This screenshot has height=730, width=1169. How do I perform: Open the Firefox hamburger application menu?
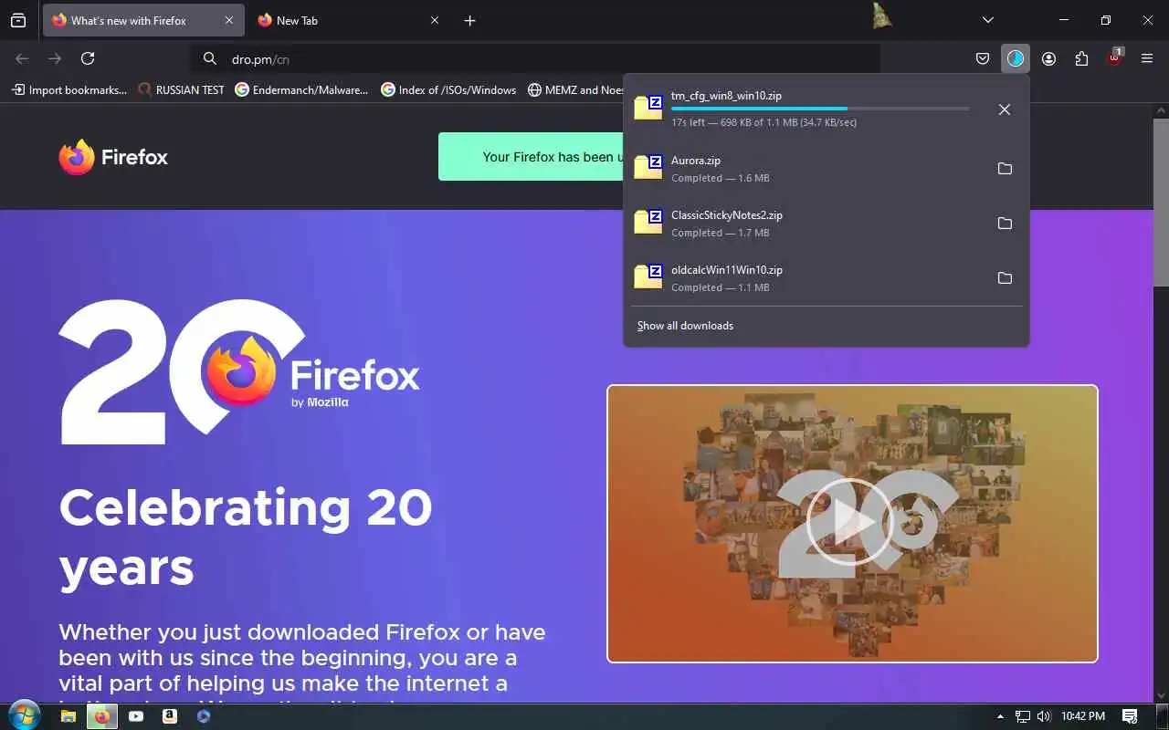[1147, 58]
